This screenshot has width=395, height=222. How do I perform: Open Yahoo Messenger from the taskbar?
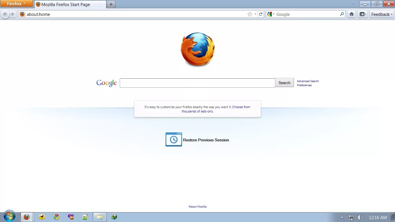pyautogui.click(x=71, y=217)
